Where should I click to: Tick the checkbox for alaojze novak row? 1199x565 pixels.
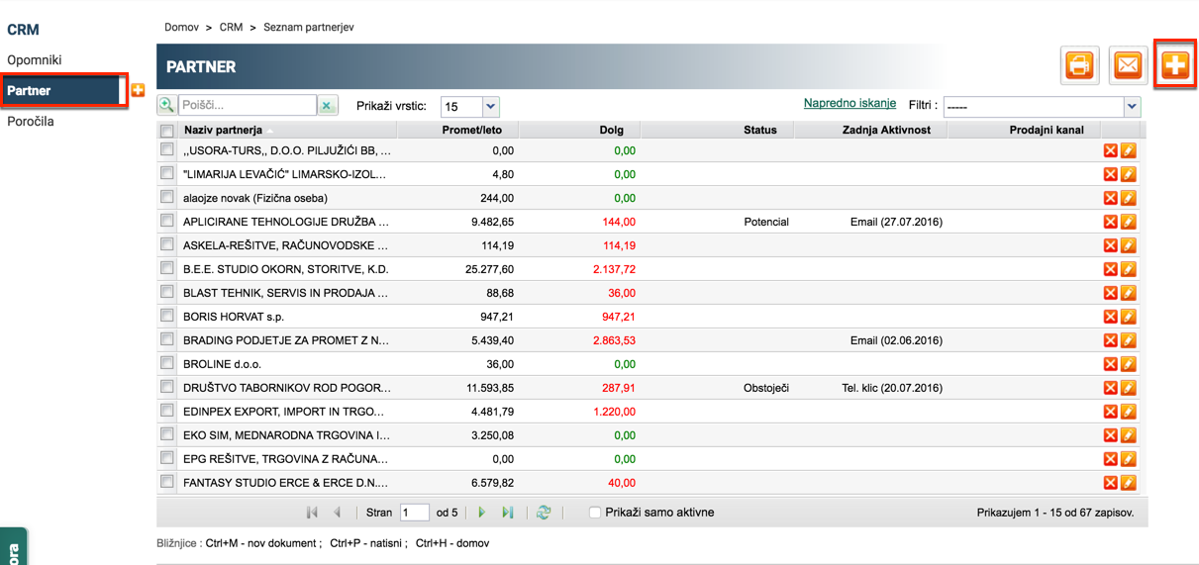[166, 197]
